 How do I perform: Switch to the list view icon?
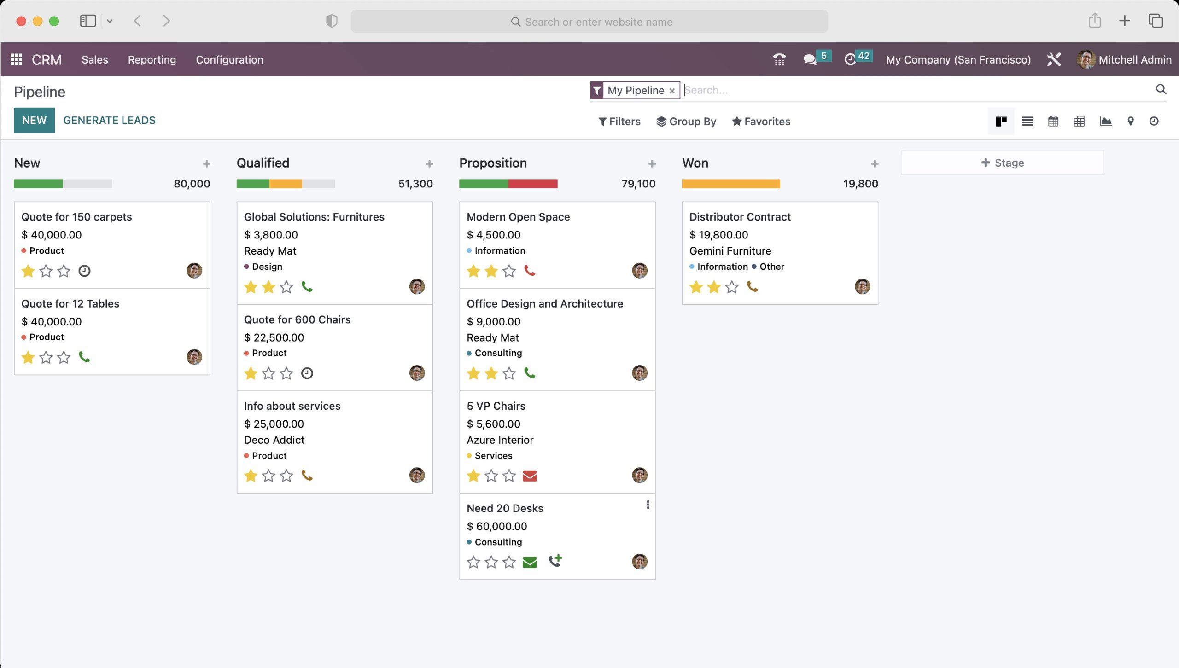(x=1027, y=122)
